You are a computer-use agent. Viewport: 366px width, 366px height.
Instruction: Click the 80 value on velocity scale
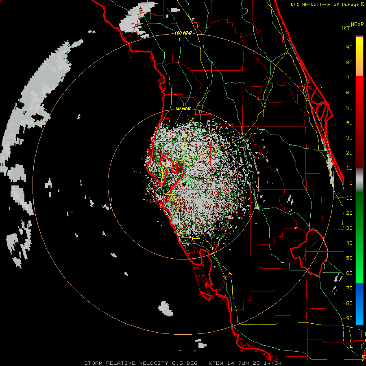tap(349, 63)
